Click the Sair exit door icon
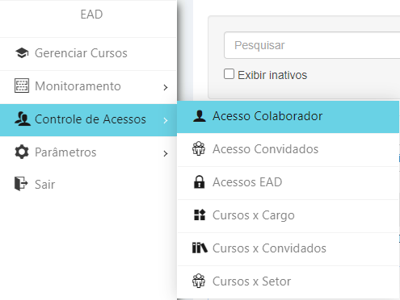 21,184
